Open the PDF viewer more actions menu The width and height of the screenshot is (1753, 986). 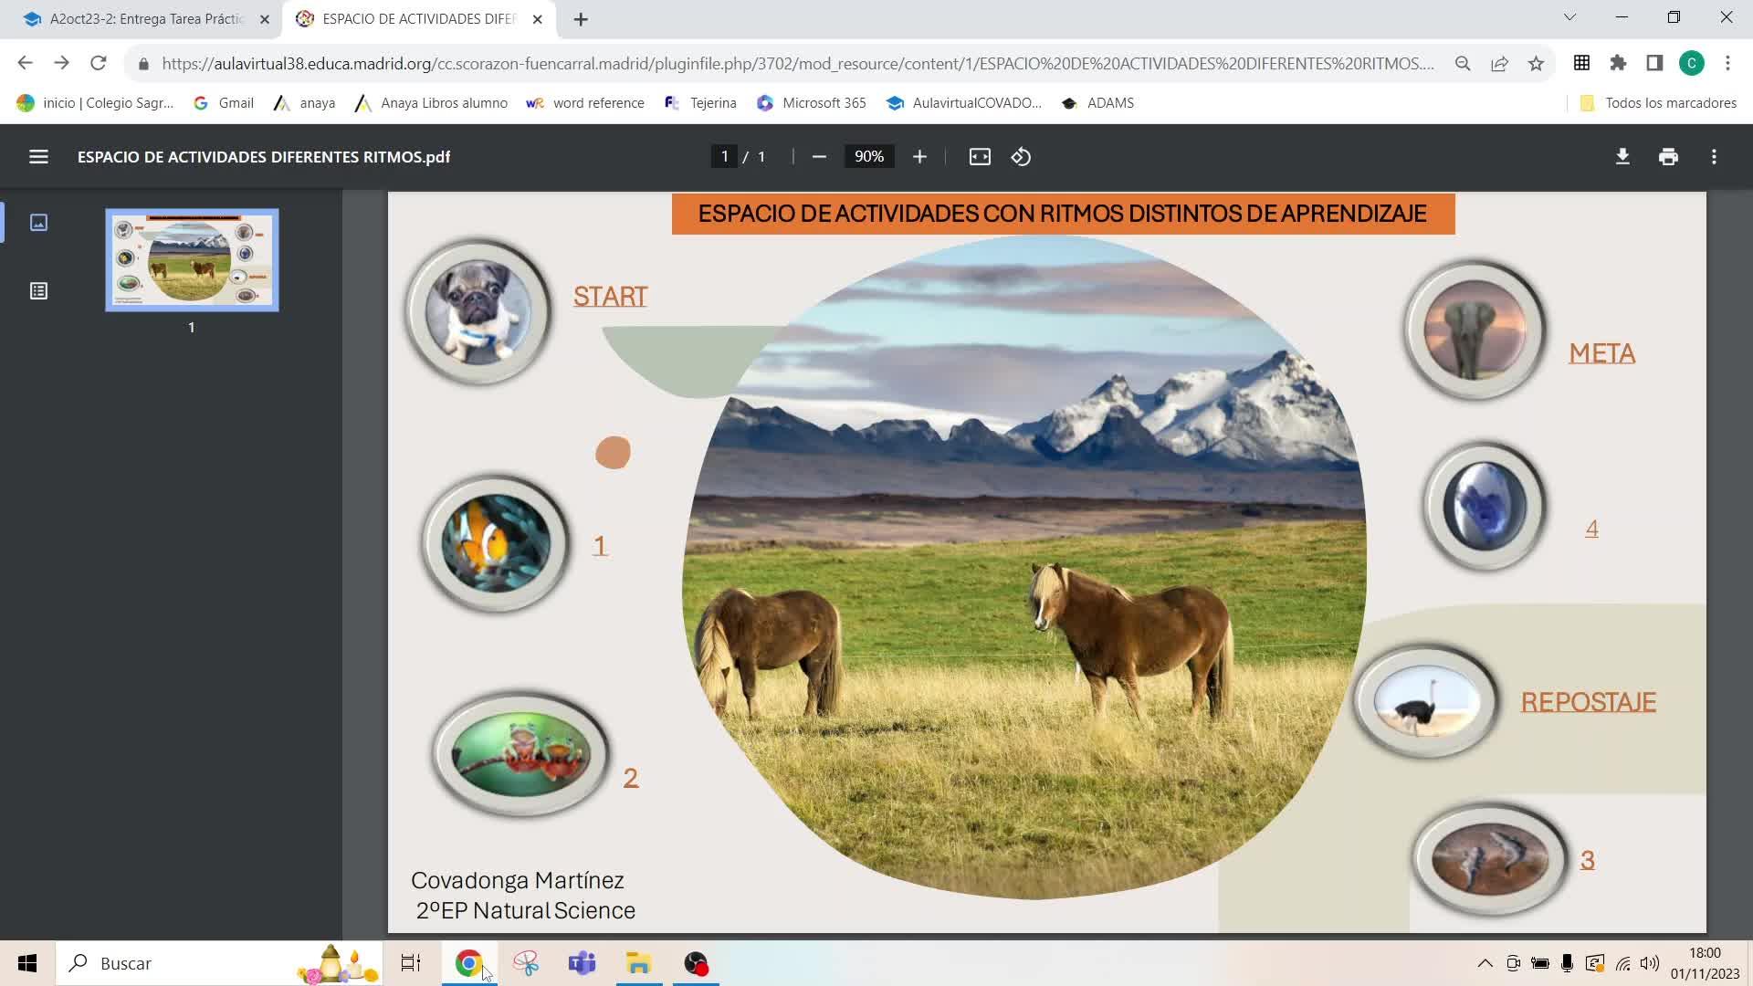coord(1714,157)
